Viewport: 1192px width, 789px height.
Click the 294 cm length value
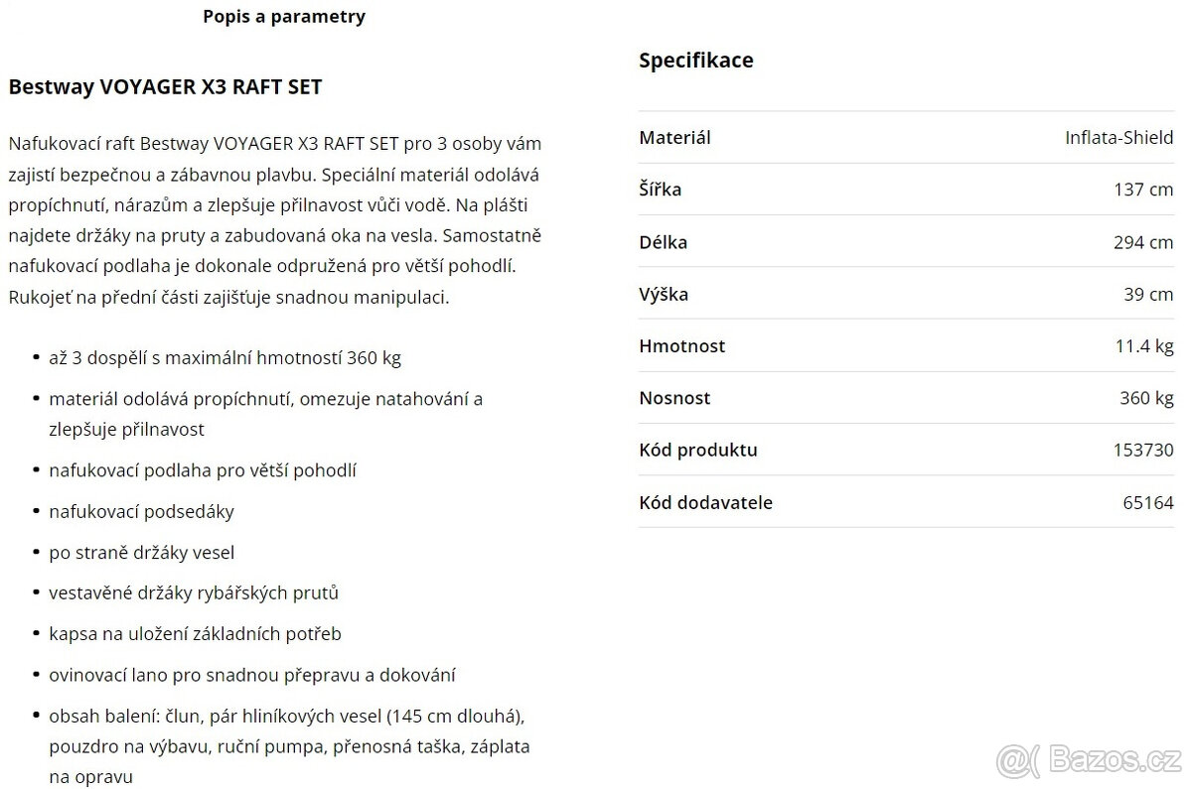[x=1143, y=242]
